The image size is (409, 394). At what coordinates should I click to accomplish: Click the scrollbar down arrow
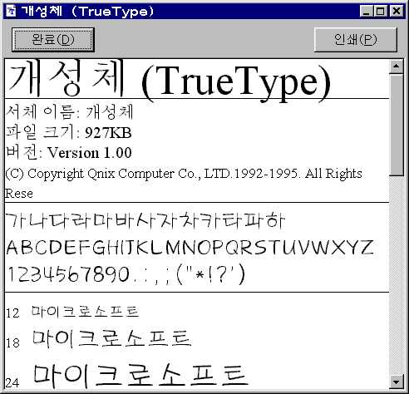click(x=397, y=382)
